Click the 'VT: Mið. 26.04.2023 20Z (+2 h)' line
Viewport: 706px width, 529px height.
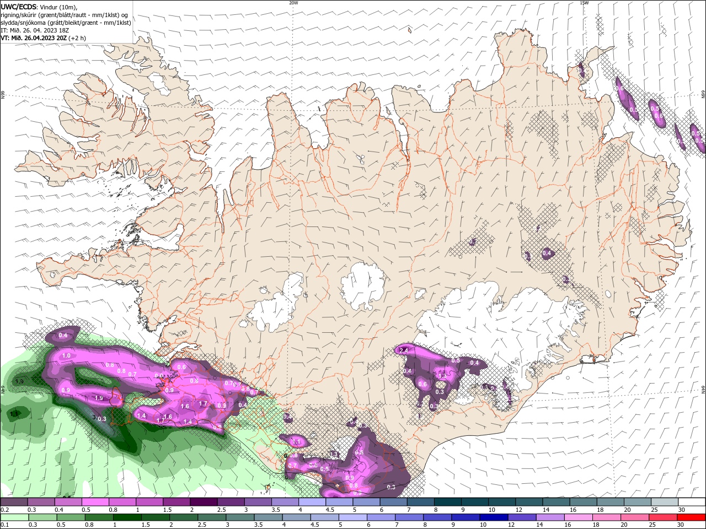pos(43,38)
